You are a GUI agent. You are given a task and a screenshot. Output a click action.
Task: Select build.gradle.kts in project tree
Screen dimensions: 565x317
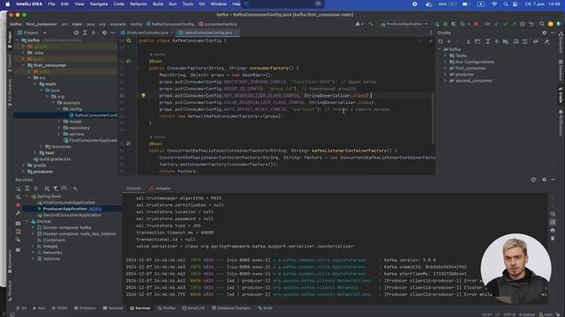pyautogui.click(x=52, y=159)
